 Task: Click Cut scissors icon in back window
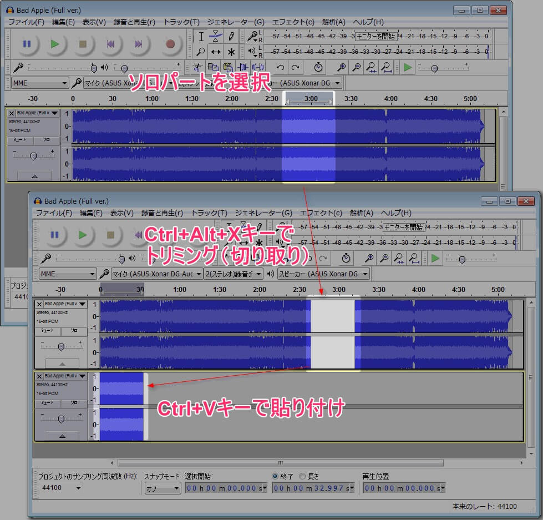coord(197,67)
